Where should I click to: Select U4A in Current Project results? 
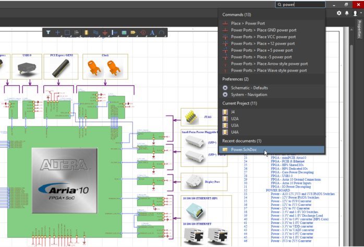coord(271,132)
